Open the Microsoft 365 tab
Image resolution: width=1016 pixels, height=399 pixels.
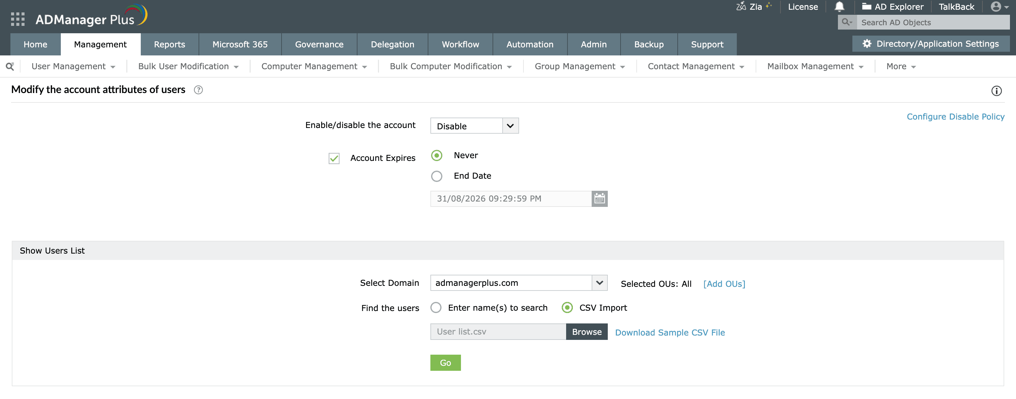[x=240, y=44]
